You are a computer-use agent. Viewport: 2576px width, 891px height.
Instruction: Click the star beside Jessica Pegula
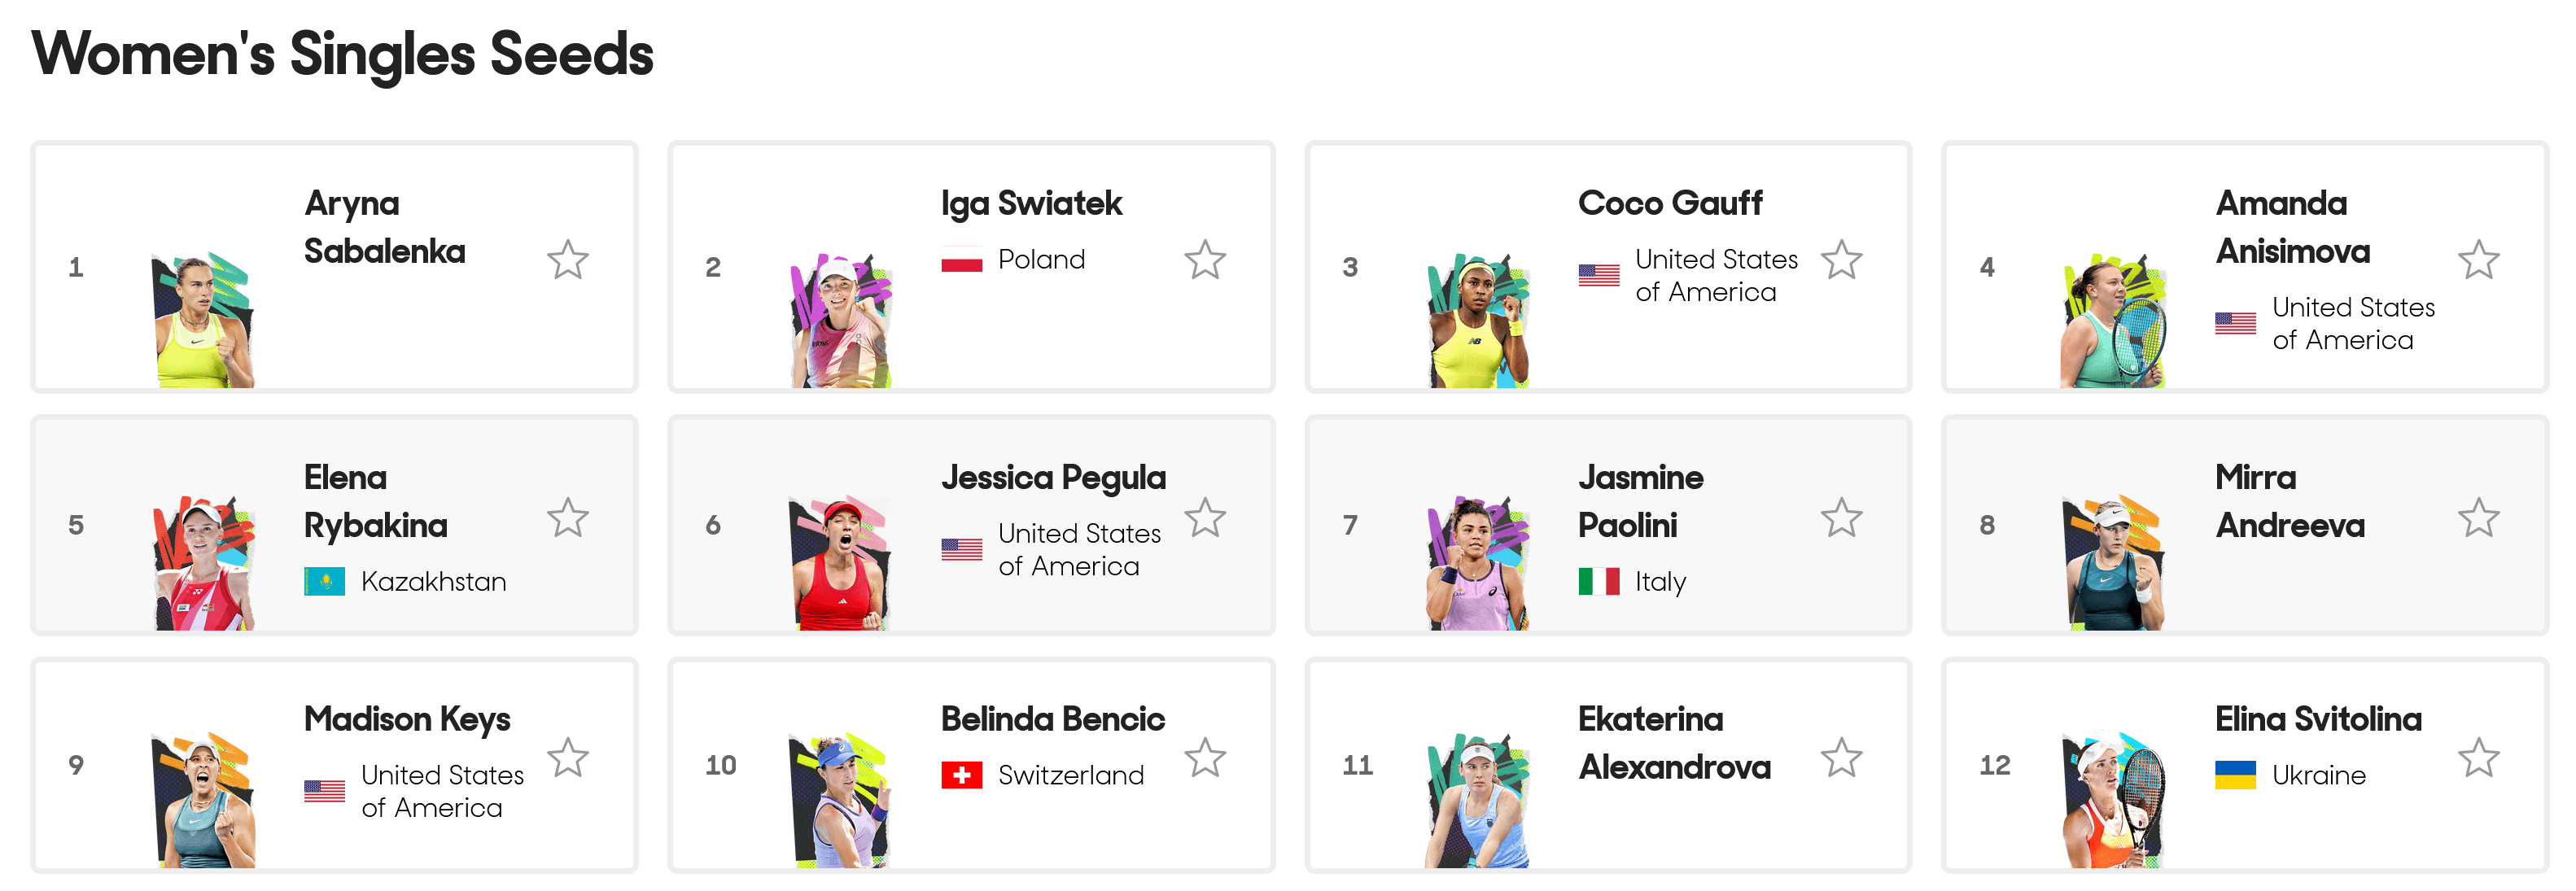pyautogui.click(x=1205, y=518)
